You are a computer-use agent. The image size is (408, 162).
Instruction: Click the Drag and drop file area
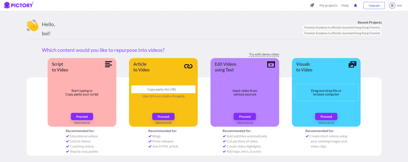pyautogui.click(x=326, y=93)
